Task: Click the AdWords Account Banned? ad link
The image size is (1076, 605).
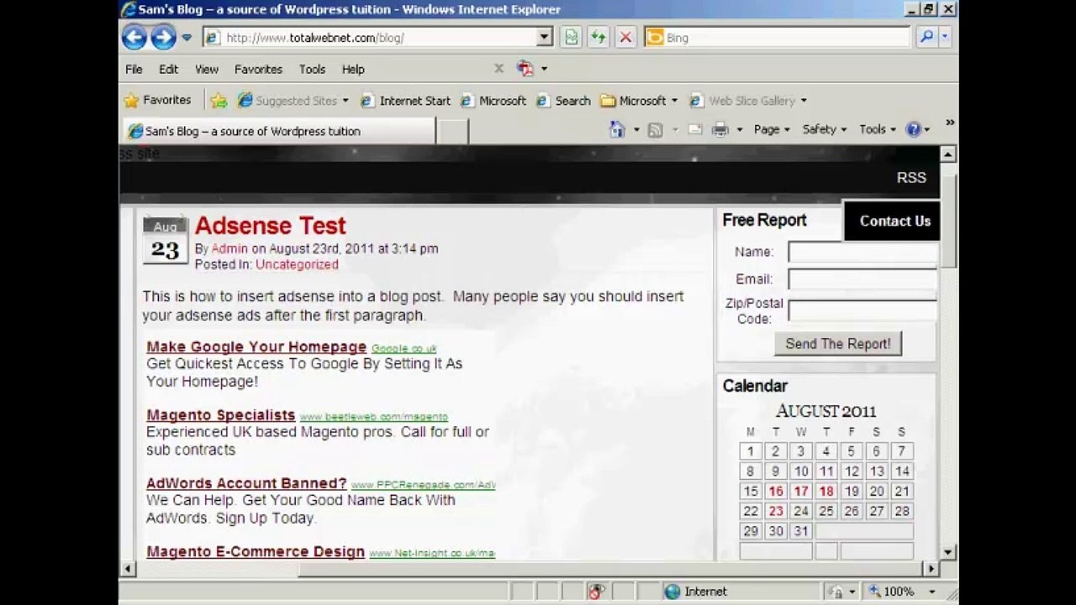Action: tap(246, 483)
